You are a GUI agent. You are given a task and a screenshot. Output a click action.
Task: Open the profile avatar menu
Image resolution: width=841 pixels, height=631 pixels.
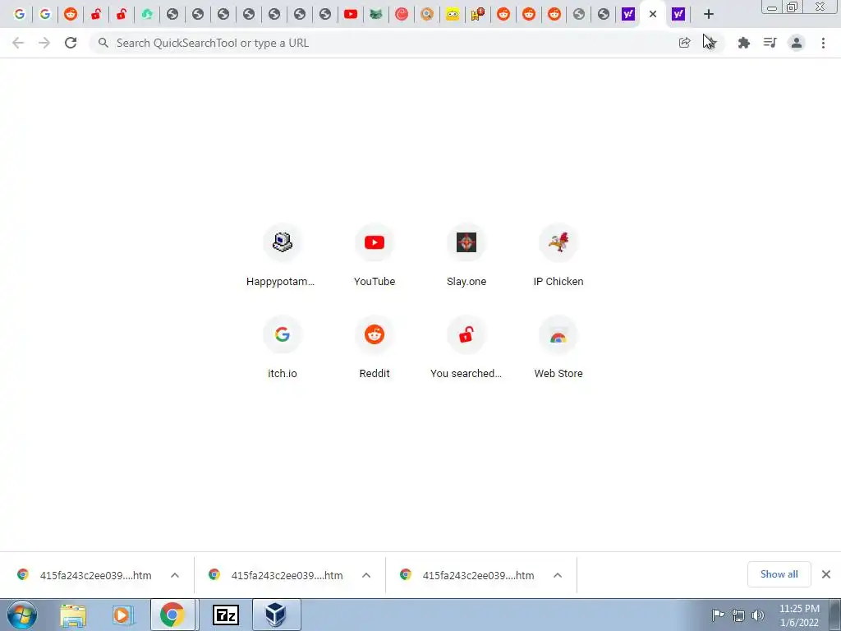click(797, 43)
